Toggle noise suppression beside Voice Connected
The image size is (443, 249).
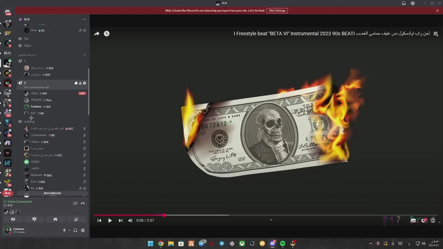[x=75, y=203]
